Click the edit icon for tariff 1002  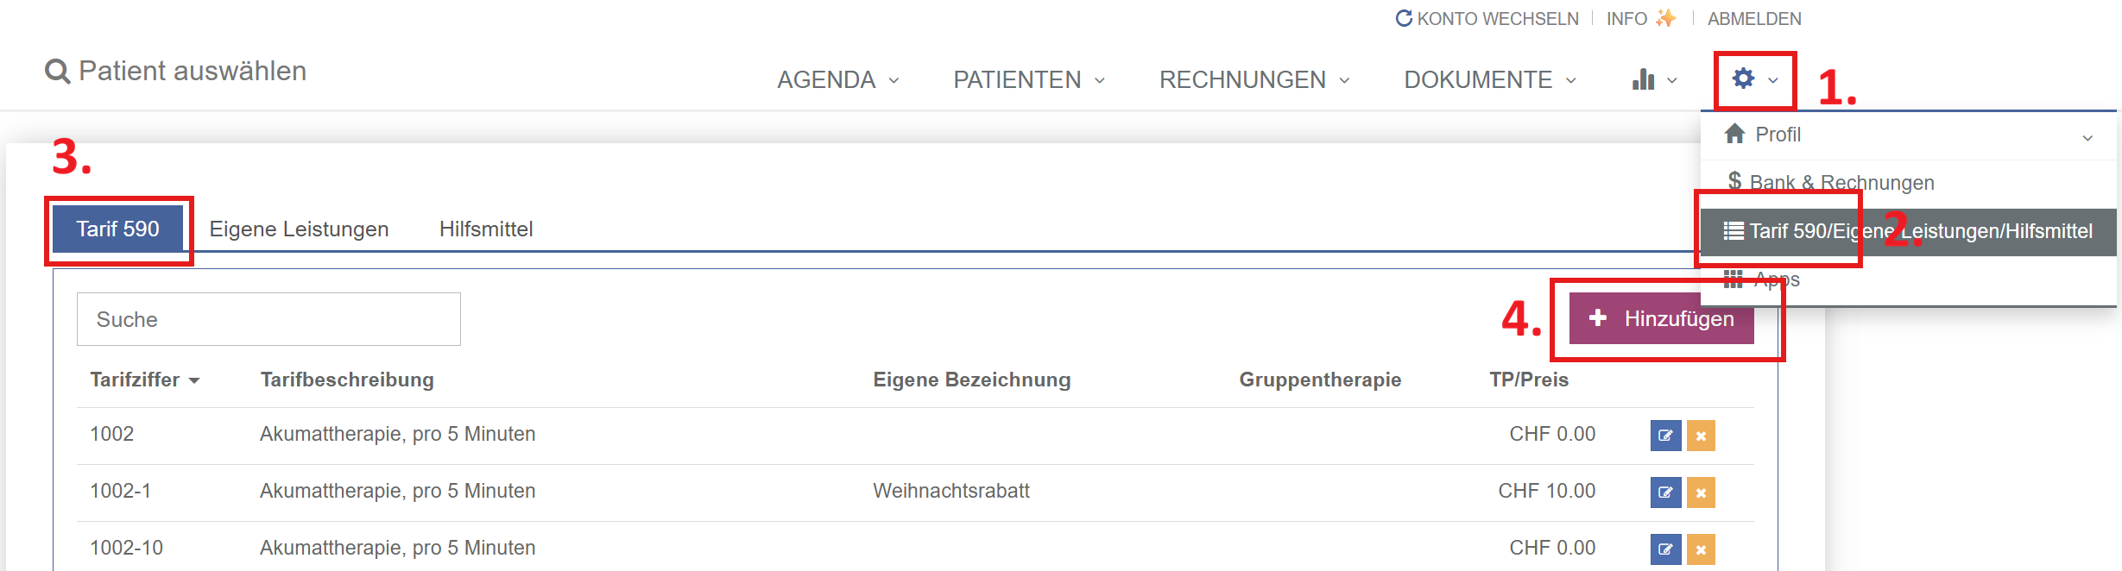pyautogui.click(x=1665, y=436)
